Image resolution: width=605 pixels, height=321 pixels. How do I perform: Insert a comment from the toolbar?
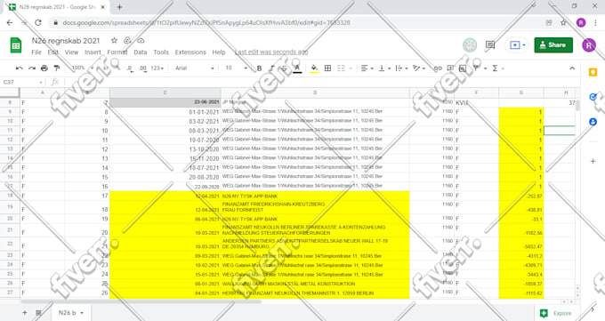pyautogui.click(x=450, y=68)
